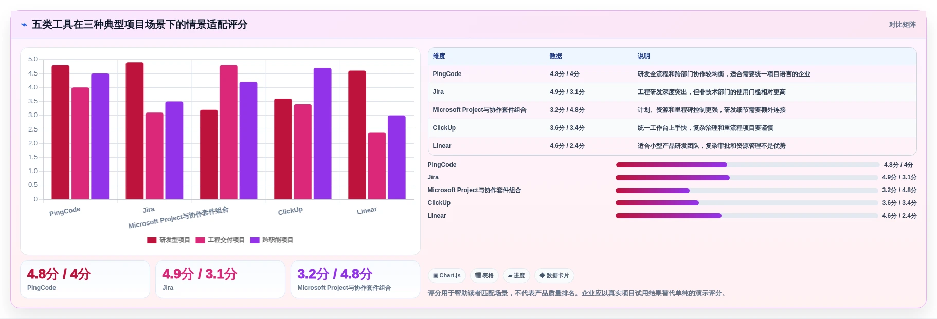Screen dimensions: 937x319
Task: Click the PingCode x-axis label
Action: [65, 211]
